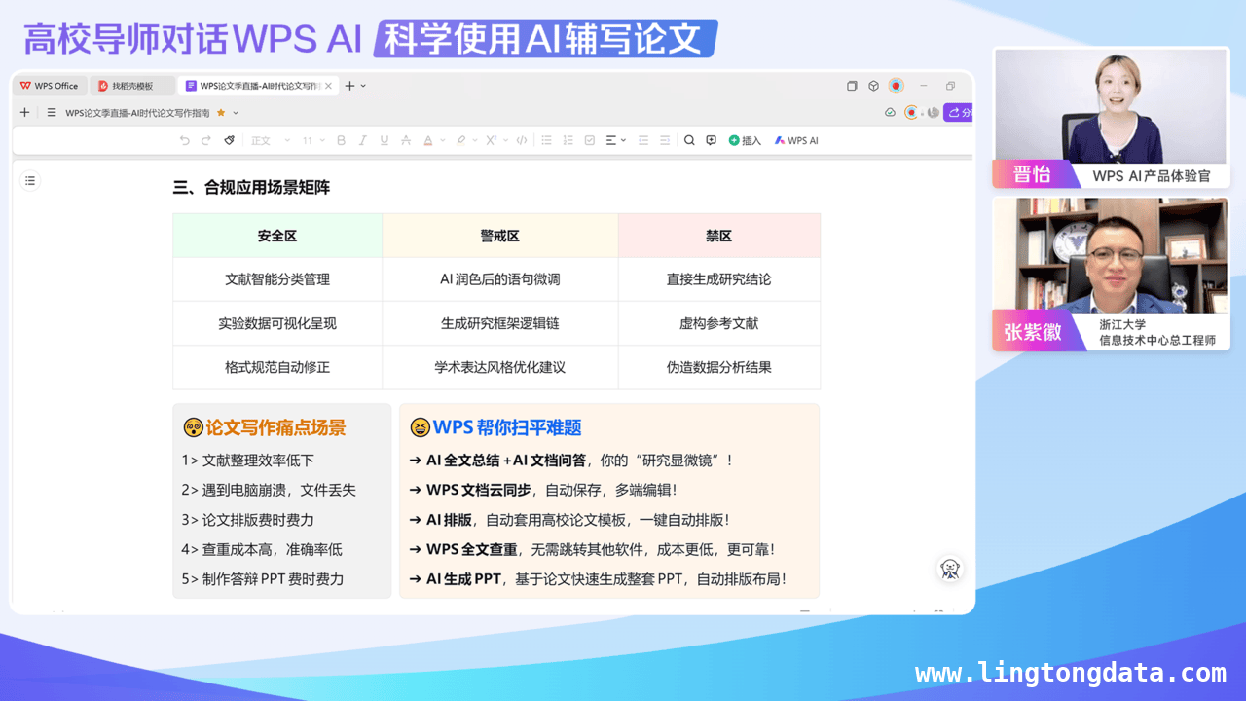Toggle the favorite star on the document title
The image size is (1246, 701).
[x=221, y=113]
